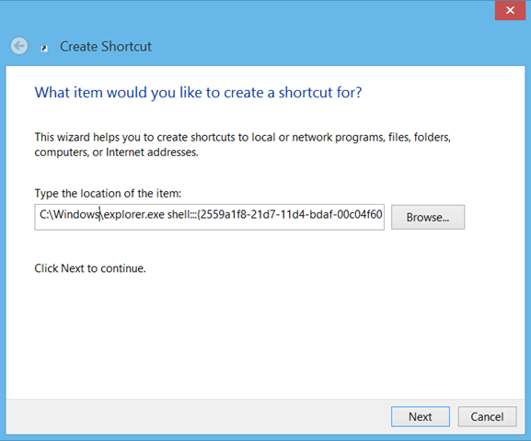Click the gray footer bar left of Next
The height and width of the screenshot is (441, 531).
(x=198, y=416)
